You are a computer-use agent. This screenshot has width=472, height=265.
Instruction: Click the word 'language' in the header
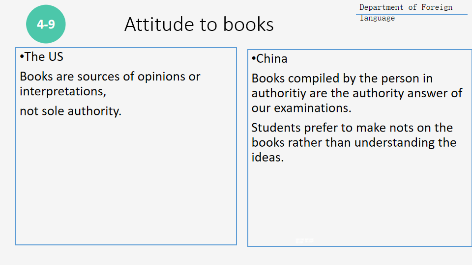(x=377, y=18)
